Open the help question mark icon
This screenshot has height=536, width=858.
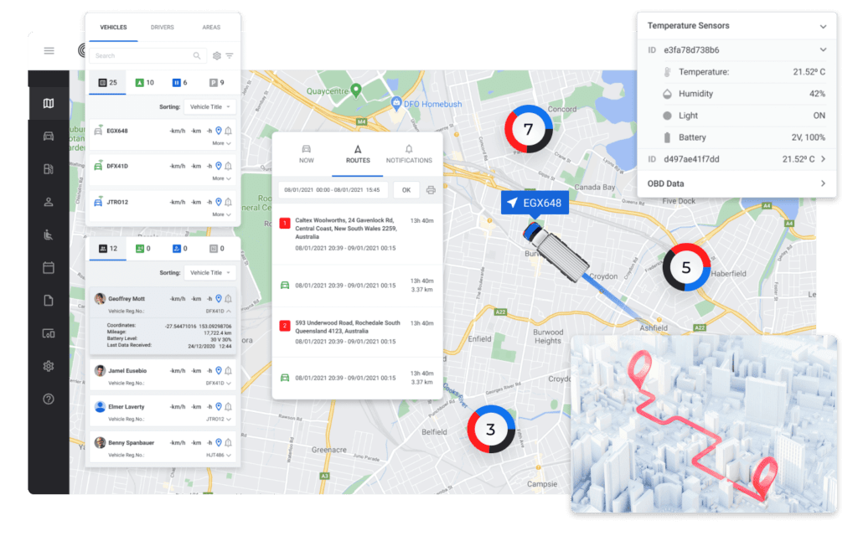(49, 399)
